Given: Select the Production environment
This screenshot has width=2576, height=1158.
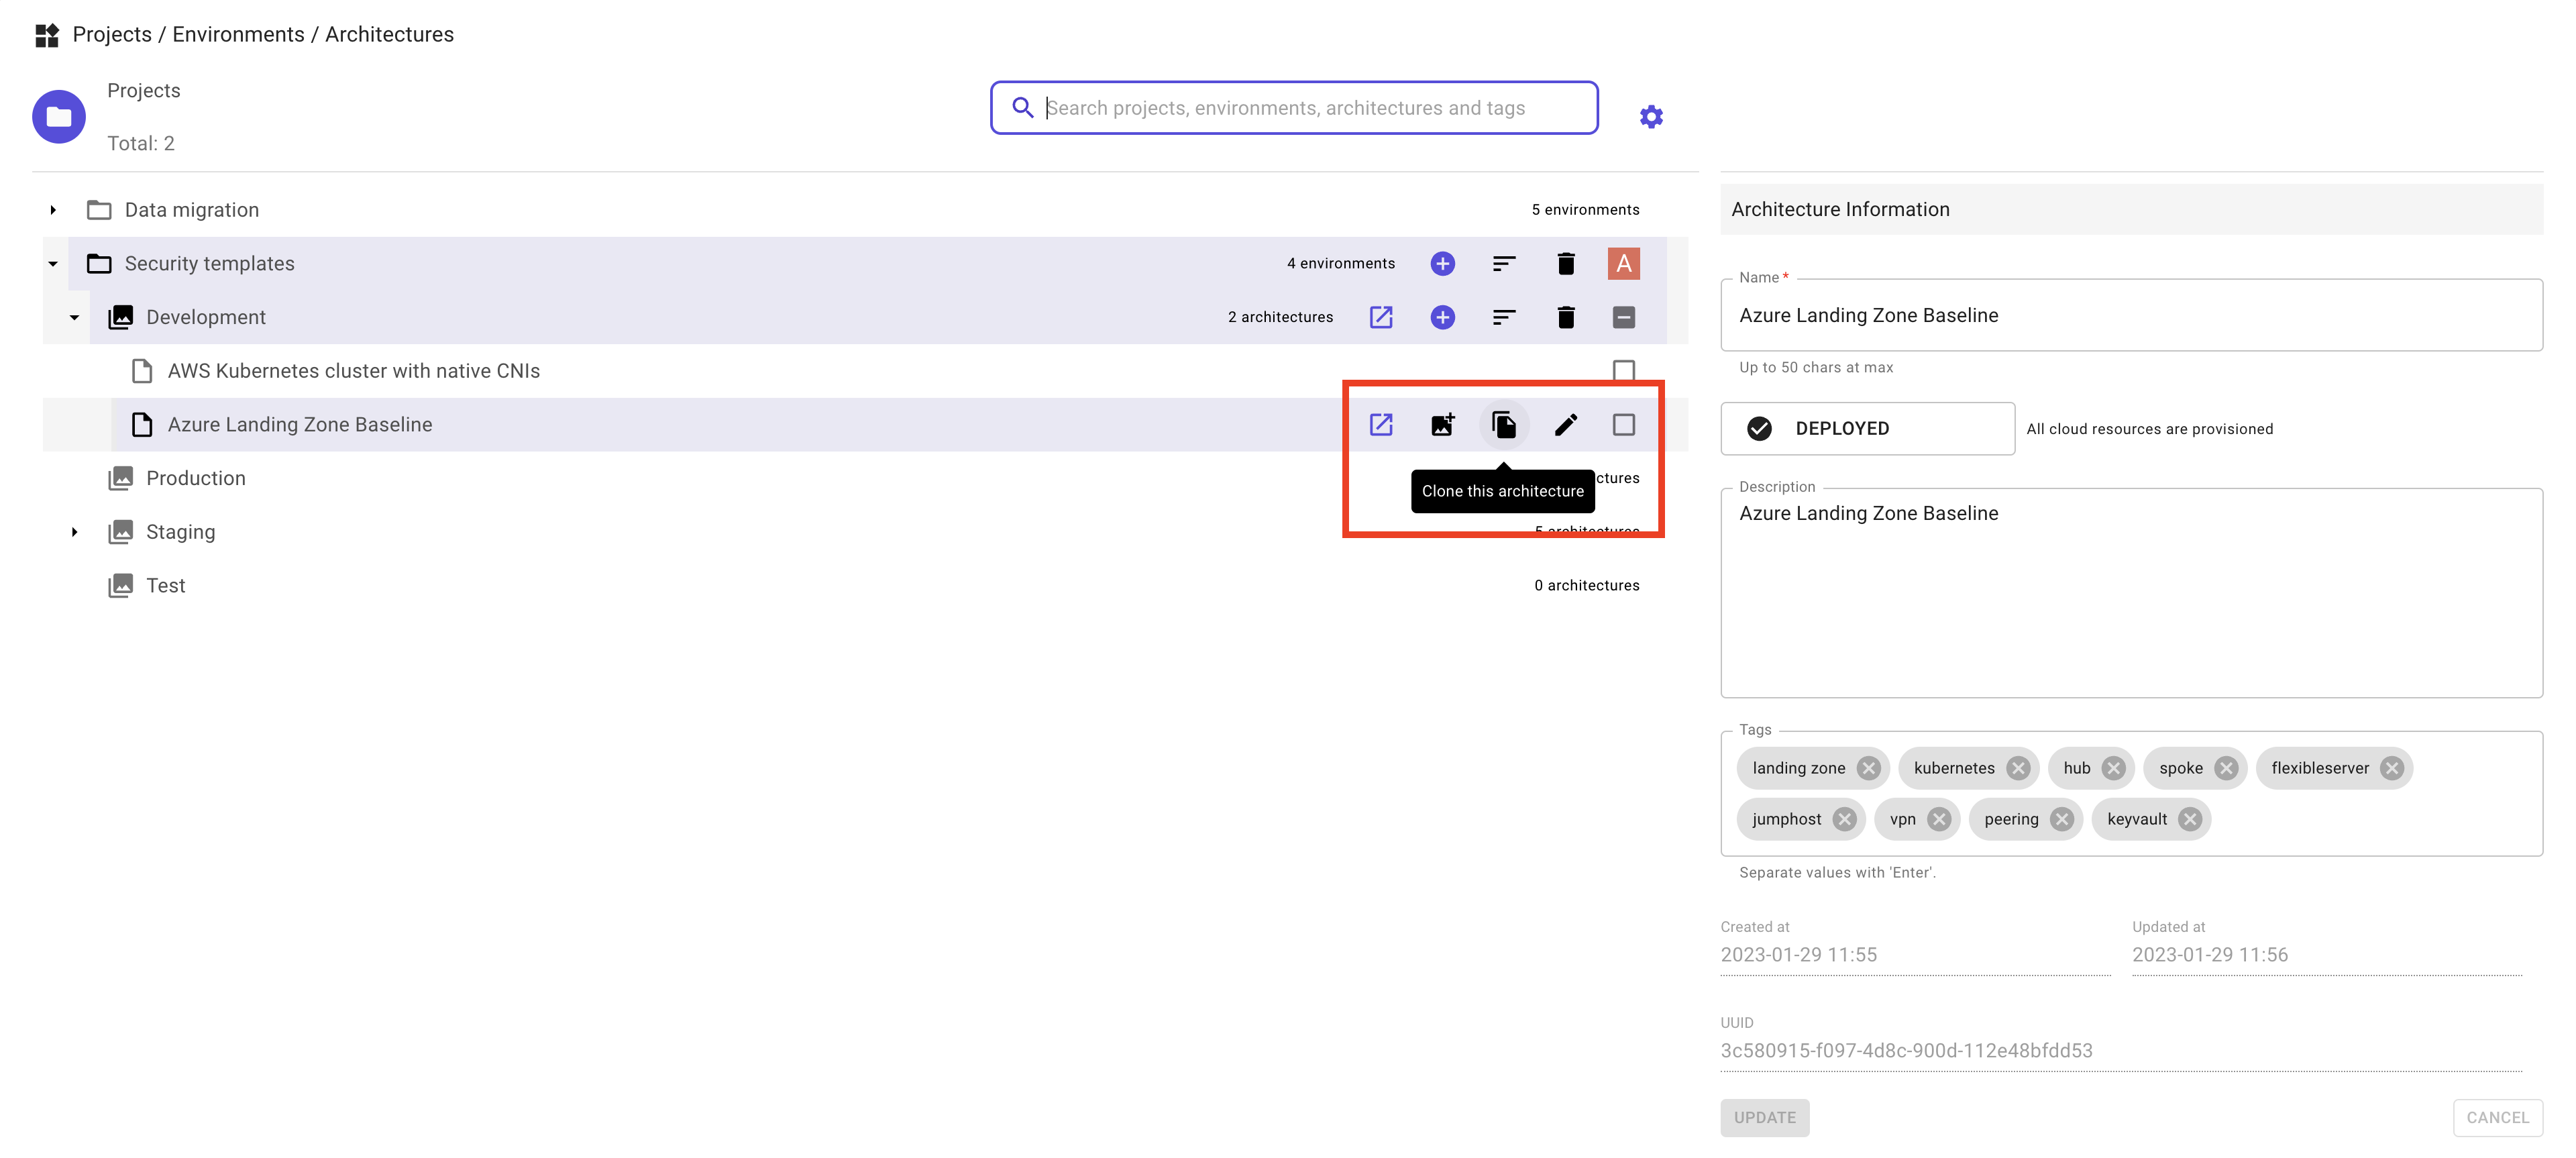Looking at the screenshot, I should 196,478.
